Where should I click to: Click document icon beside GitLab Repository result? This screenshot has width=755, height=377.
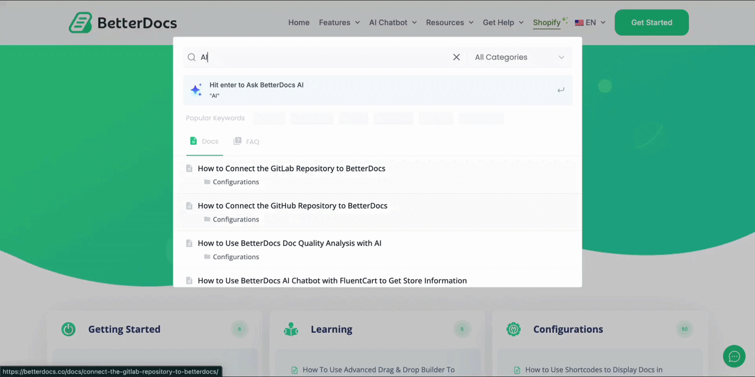pos(189,168)
